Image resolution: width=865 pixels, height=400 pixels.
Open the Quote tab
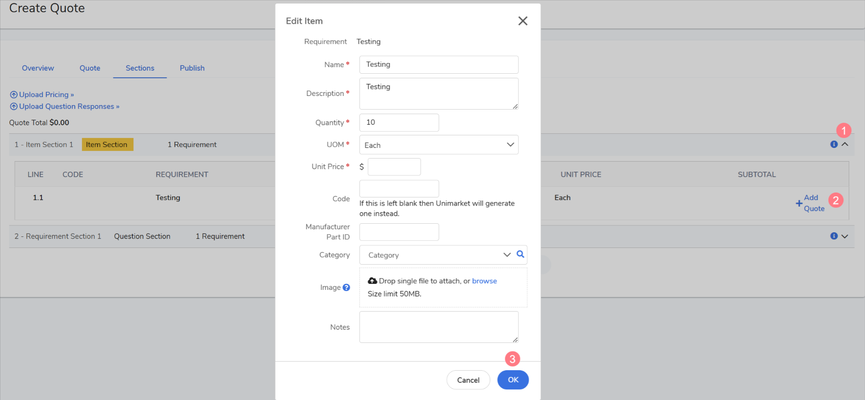pos(90,68)
